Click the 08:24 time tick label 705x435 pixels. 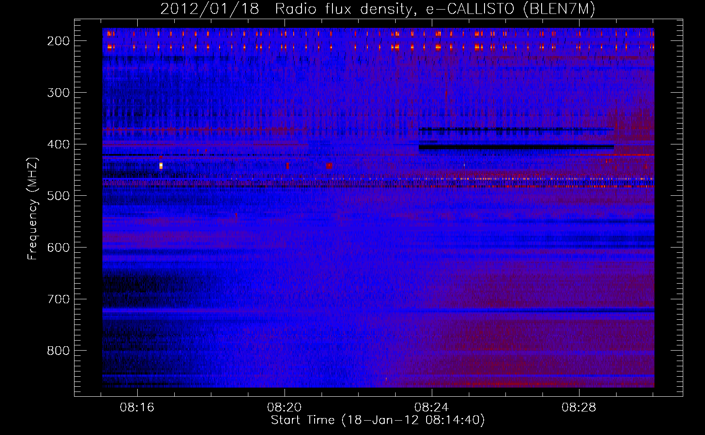point(432,408)
